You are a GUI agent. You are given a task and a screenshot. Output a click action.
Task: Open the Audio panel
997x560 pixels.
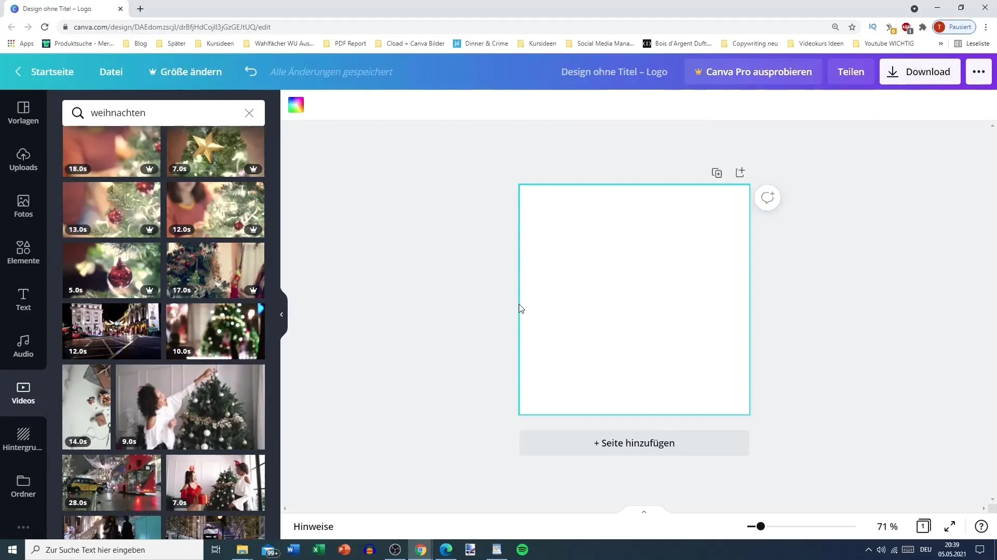coord(23,346)
